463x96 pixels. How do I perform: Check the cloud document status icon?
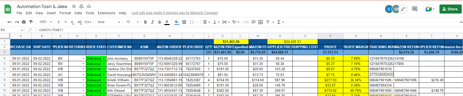coord(89,7)
